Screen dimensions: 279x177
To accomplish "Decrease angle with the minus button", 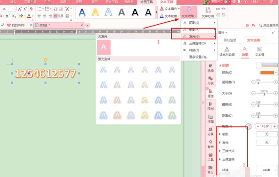I will (x=258, y=126).
